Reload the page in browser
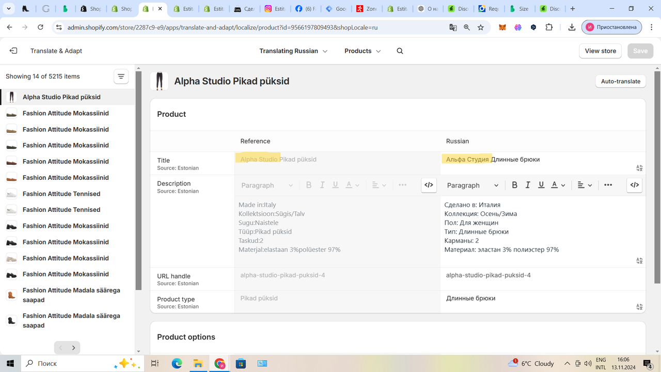This screenshot has height=372, width=661. pyautogui.click(x=41, y=27)
